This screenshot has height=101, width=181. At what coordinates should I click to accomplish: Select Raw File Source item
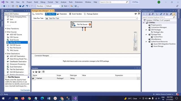pyautogui.click(x=15, y=48)
